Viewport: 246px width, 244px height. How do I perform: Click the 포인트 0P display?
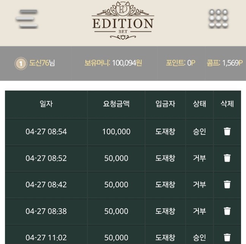pos(181,63)
